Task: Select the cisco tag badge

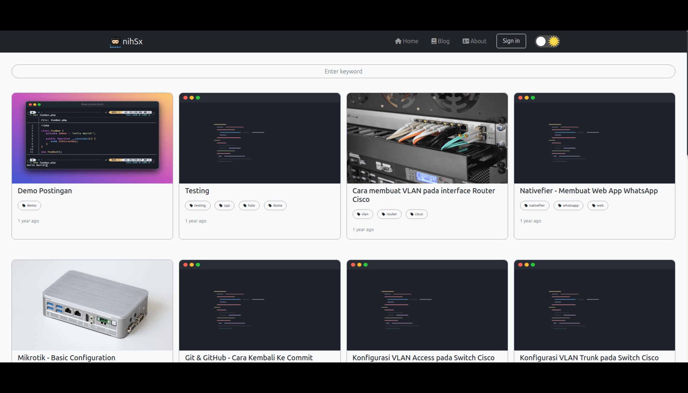Action: [x=416, y=214]
